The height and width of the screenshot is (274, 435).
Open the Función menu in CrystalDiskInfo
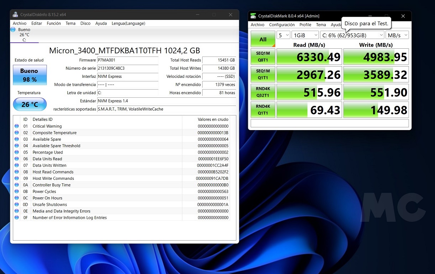pyautogui.click(x=54, y=23)
